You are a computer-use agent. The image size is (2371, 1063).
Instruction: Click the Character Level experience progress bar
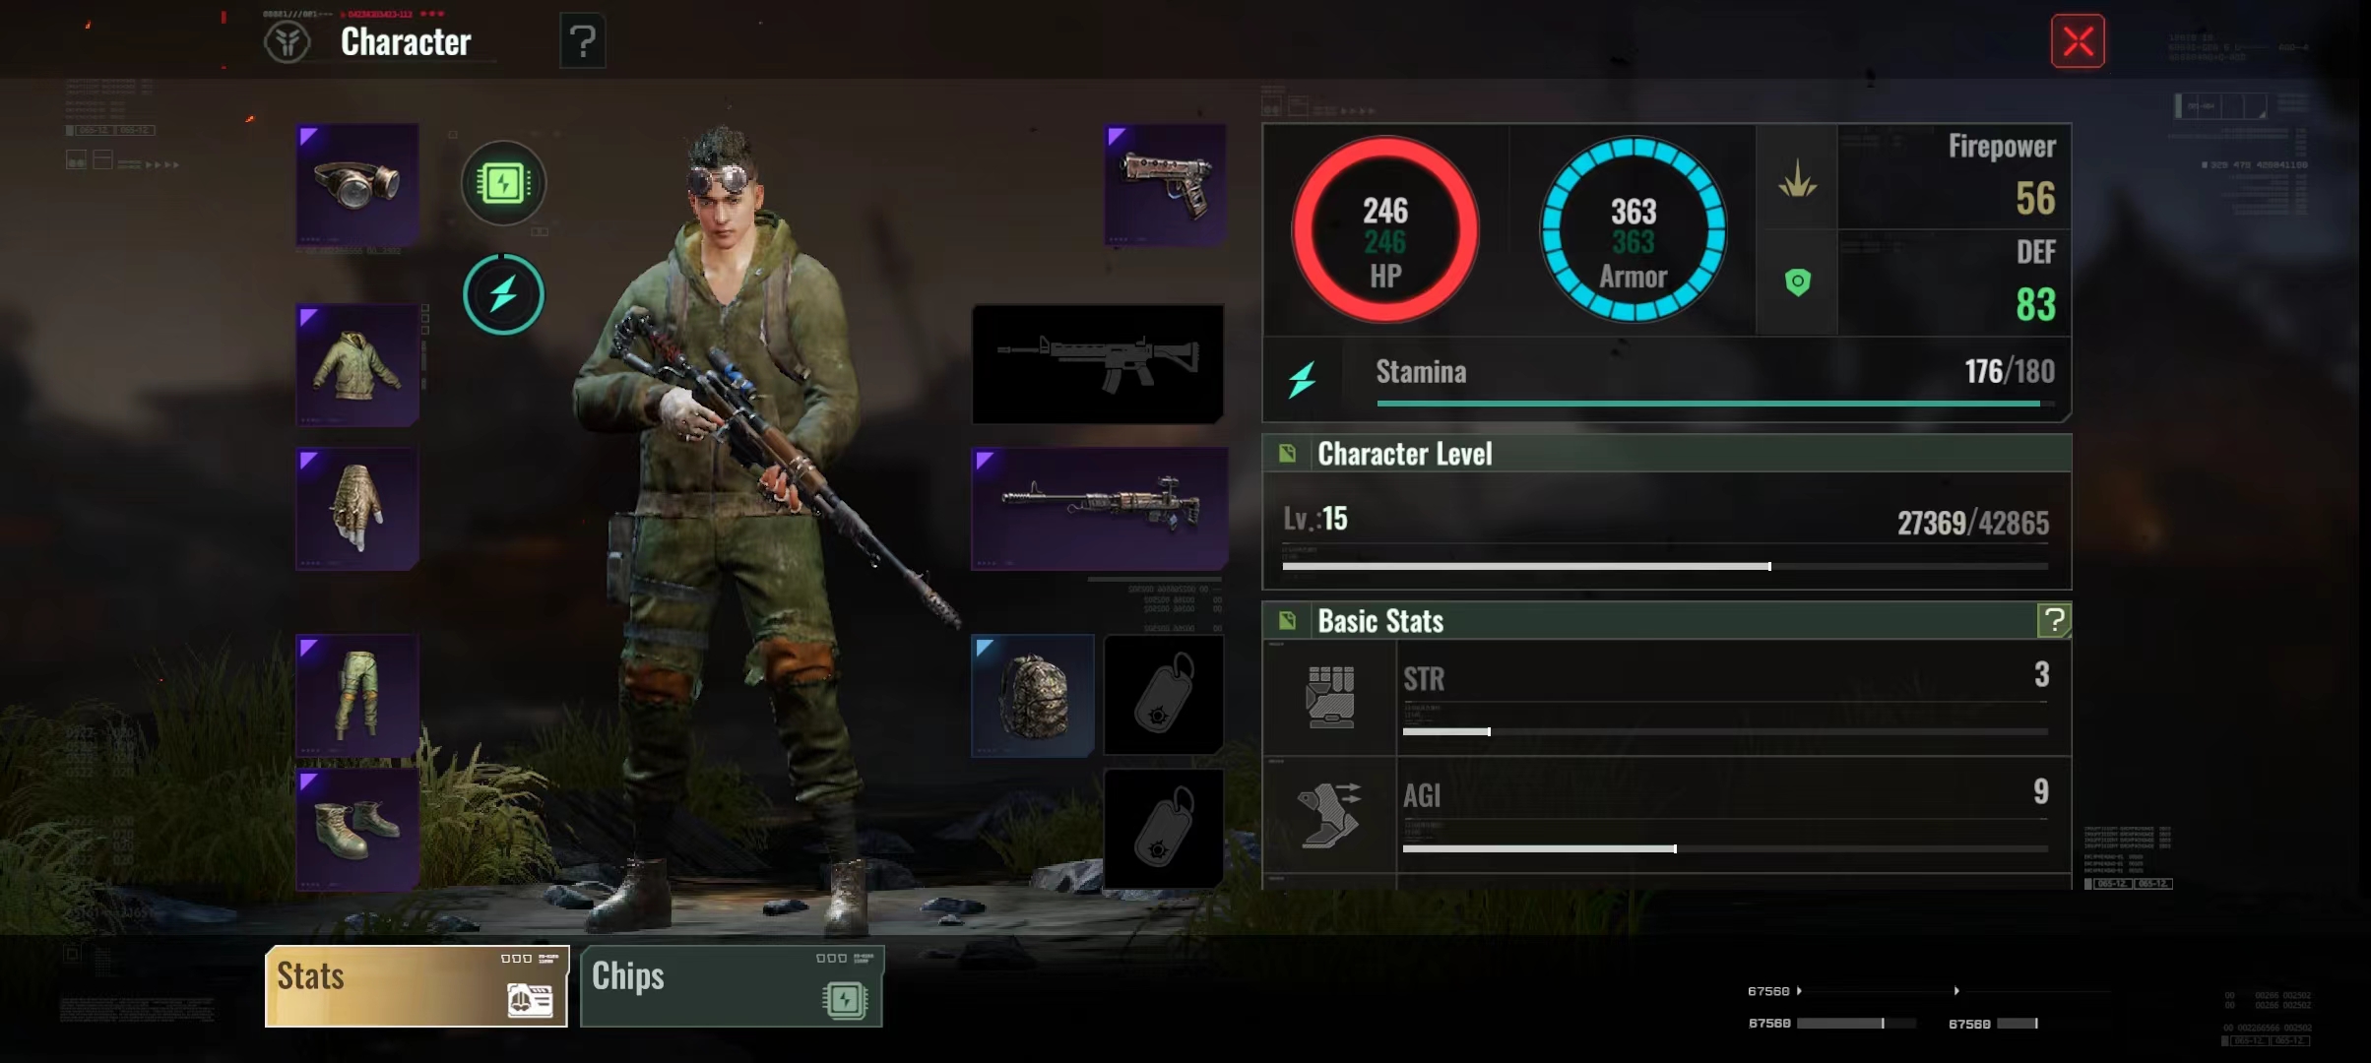point(1665,566)
